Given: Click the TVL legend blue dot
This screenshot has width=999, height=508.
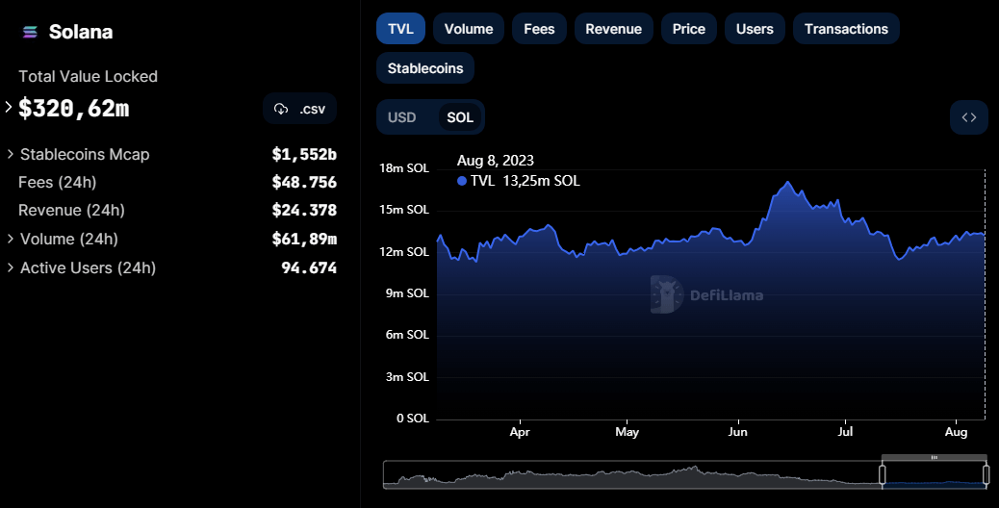Looking at the screenshot, I should (x=462, y=182).
